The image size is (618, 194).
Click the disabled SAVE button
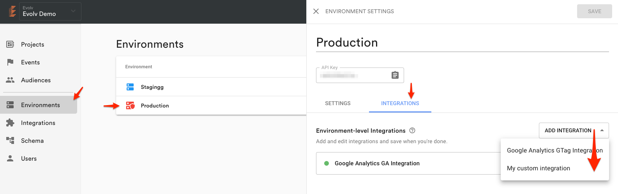[594, 11]
